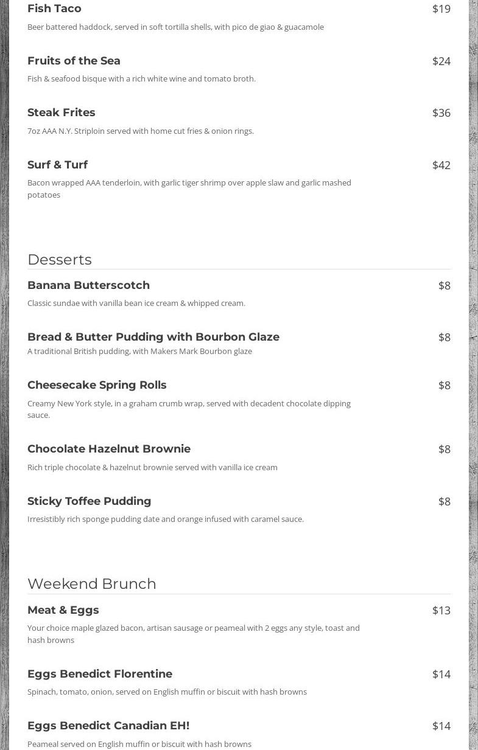Select the Sticky Toffee Pudding title

89,501
